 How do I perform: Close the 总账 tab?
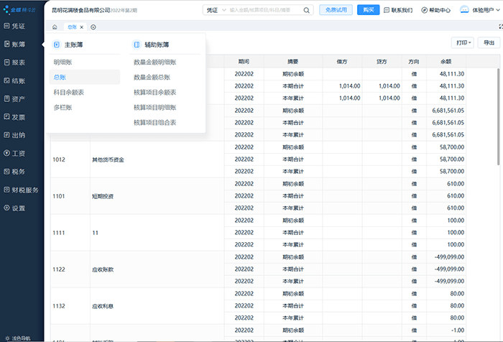[x=81, y=27]
